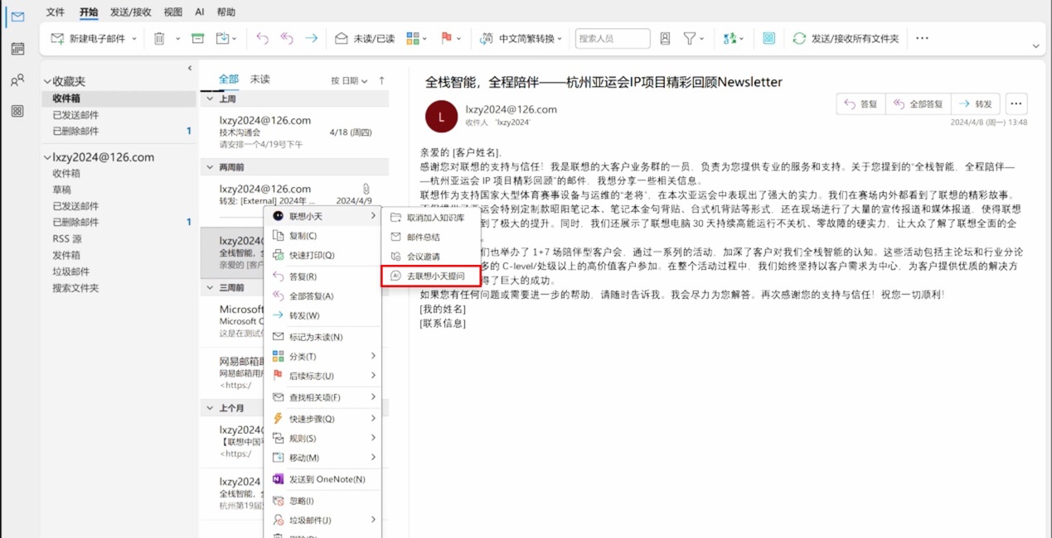Open the 发送/接收 ribbon tab
Viewport: 1052px width, 538px height.
coord(131,12)
